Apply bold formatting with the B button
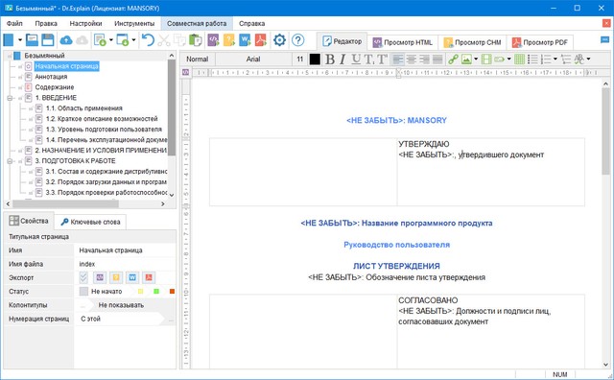Image resolution: width=614 pixels, height=380 pixels. (x=330, y=59)
